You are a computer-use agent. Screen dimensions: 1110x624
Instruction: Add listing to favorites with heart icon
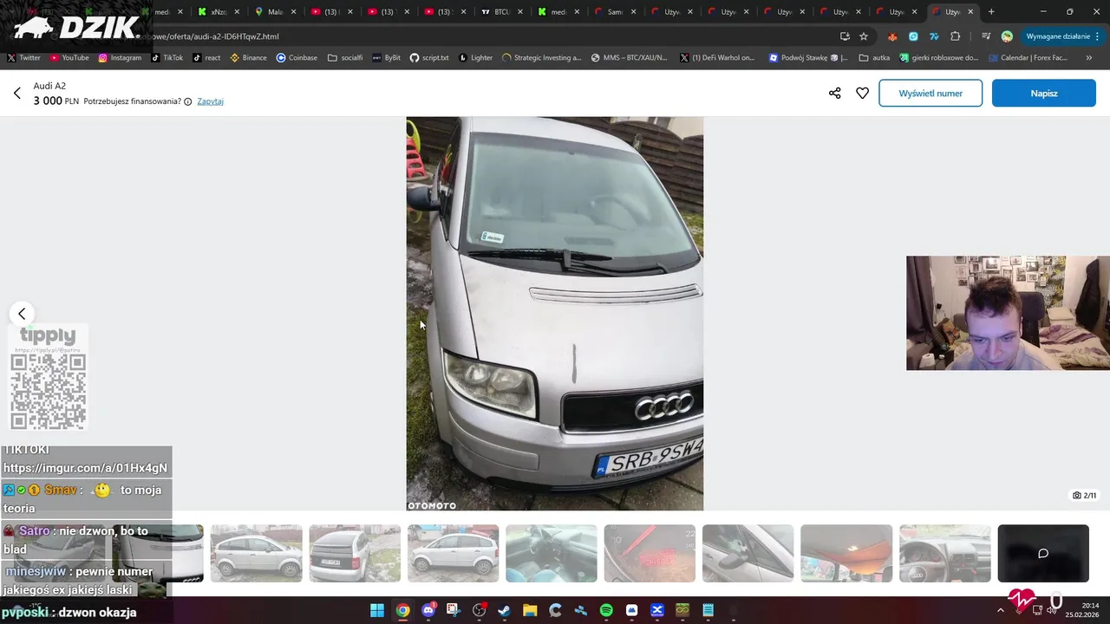point(862,93)
